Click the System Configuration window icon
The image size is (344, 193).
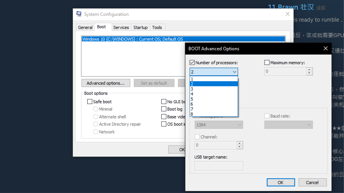pos(79,14)
